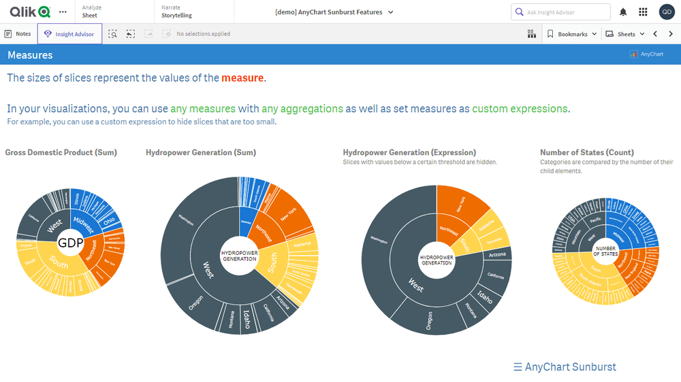Open the selections tool grid icon
The height and width of the screenshot is (382, 681).
pyautogui.click(x=532, y=34)
